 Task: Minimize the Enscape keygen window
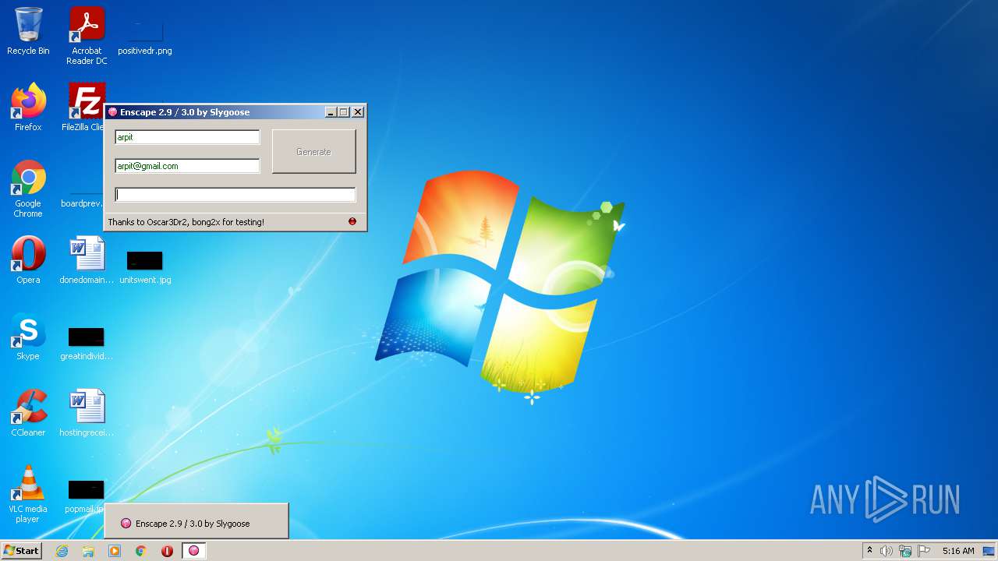click(x=331, y=112)
